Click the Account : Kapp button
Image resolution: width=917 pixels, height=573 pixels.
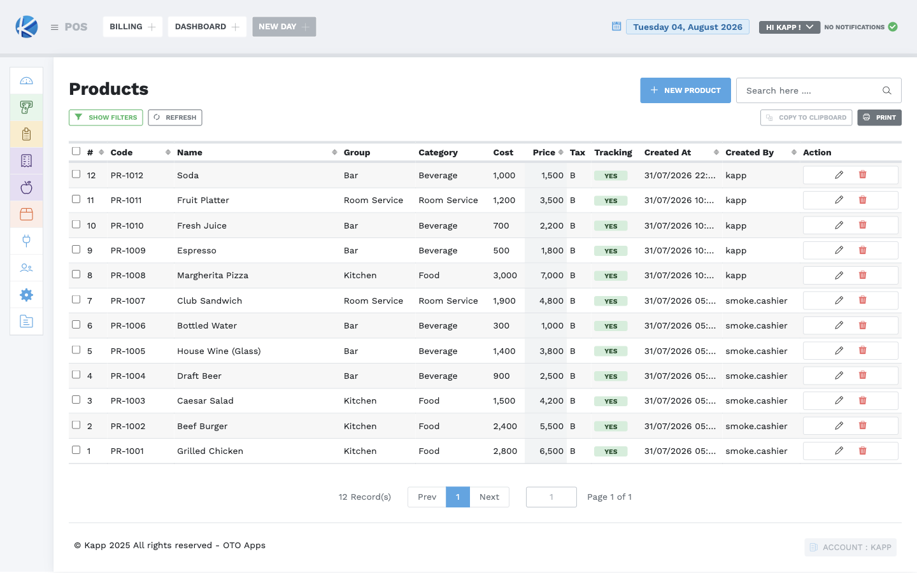(850, 548)
